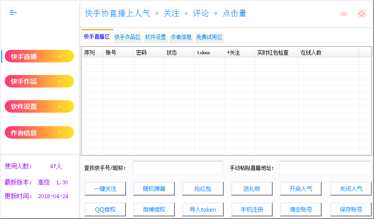
Task: Open the 快手作品 sidebar section
Action: point(39,81)
